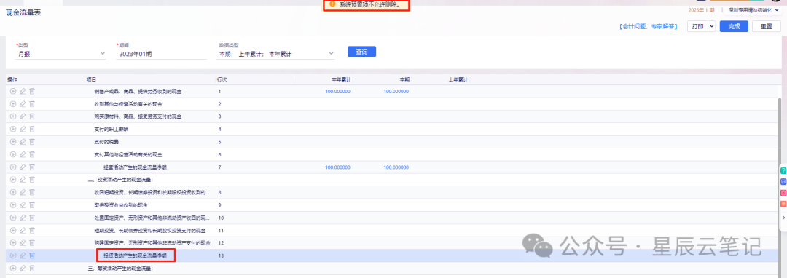
Task: Click the orange icon in right sidebar
Action: pyautogui.click(x=783, y=204)
